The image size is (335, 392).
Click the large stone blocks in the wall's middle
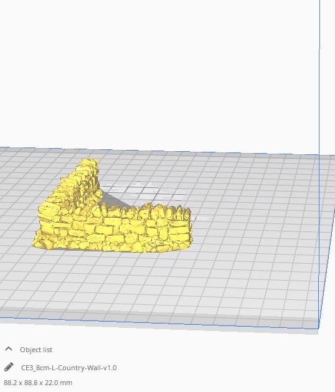point(113,229)
